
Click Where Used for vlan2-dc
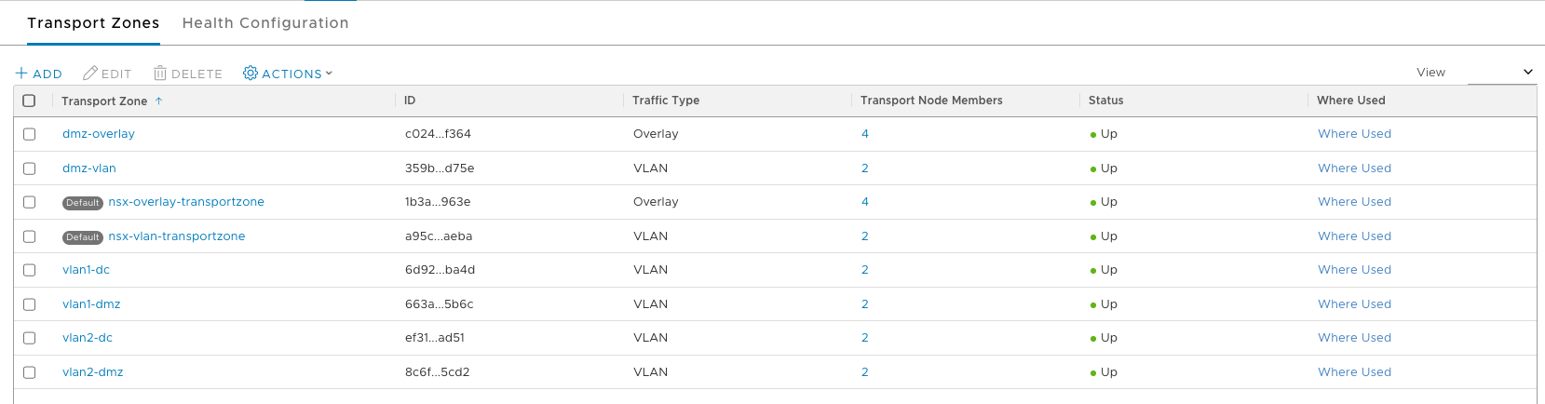(x=1354, y=338)
